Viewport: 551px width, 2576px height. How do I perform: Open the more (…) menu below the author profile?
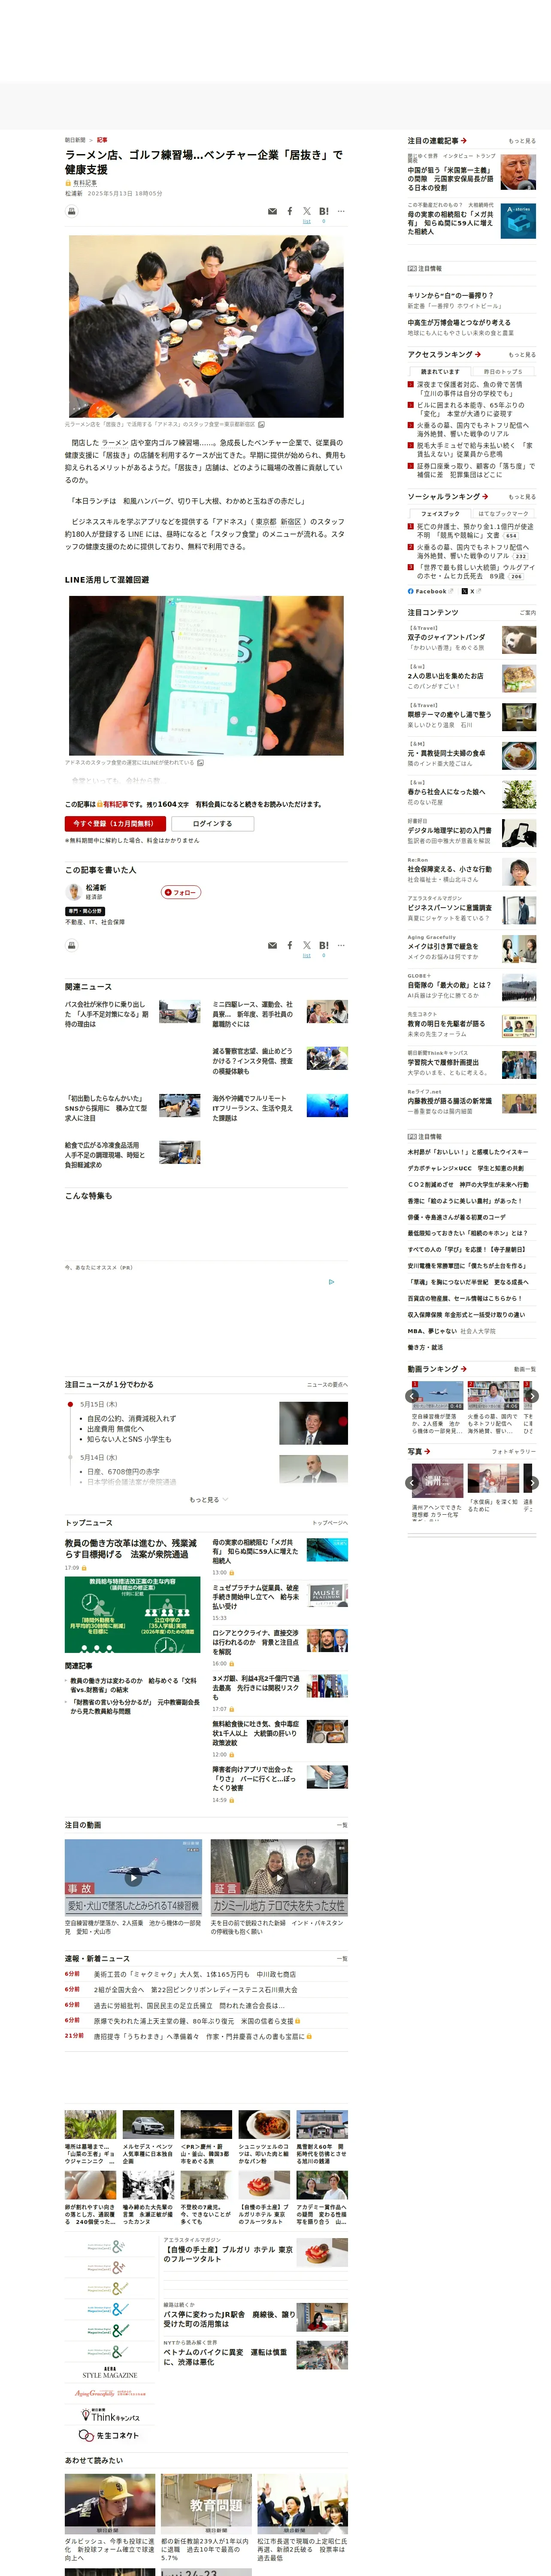(341, 945)
